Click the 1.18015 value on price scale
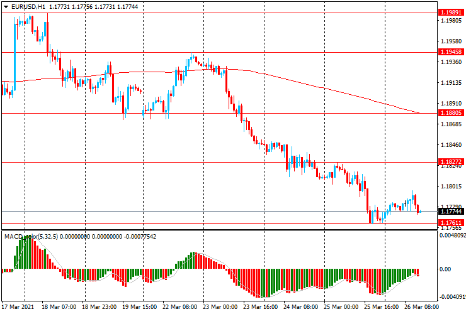 click(451, 187)
